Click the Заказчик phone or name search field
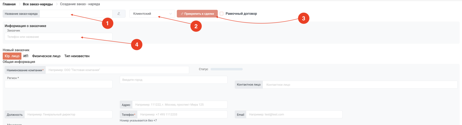Screen dimensions: 462x125 [x=59, y=37]
